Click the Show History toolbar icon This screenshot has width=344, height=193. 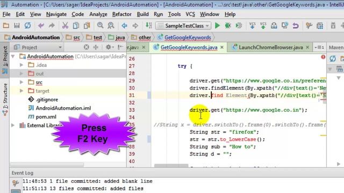pyautogui.click(x=274, y=26)
